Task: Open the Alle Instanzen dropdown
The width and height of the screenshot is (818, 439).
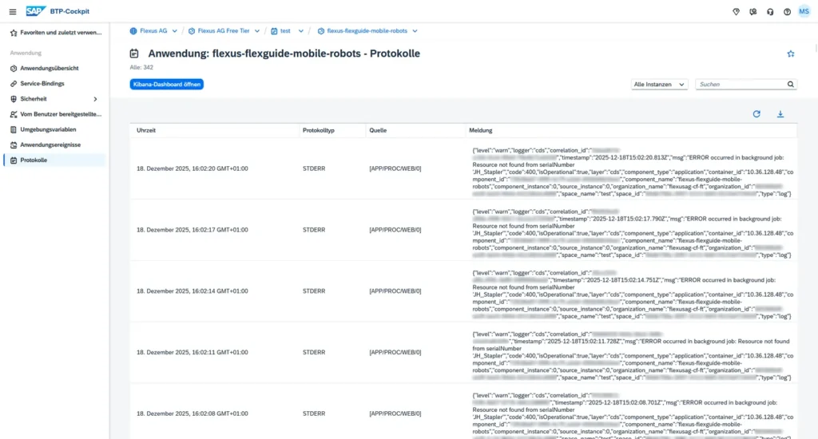Action: pos(659,84)
